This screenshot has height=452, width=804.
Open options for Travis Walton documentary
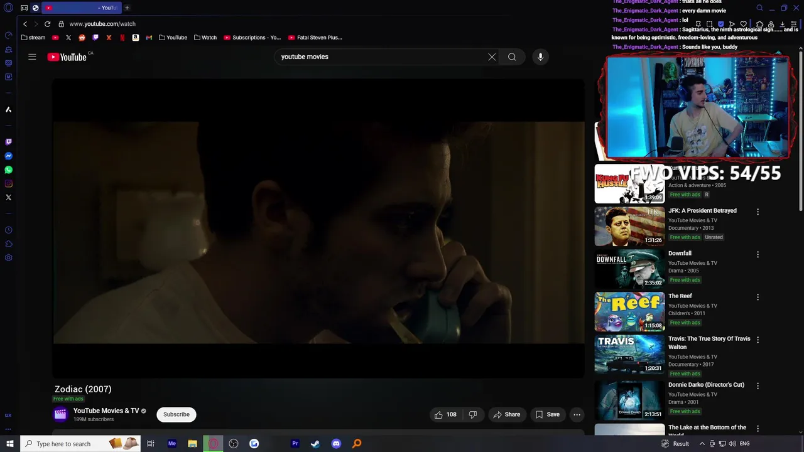(758, 340)
